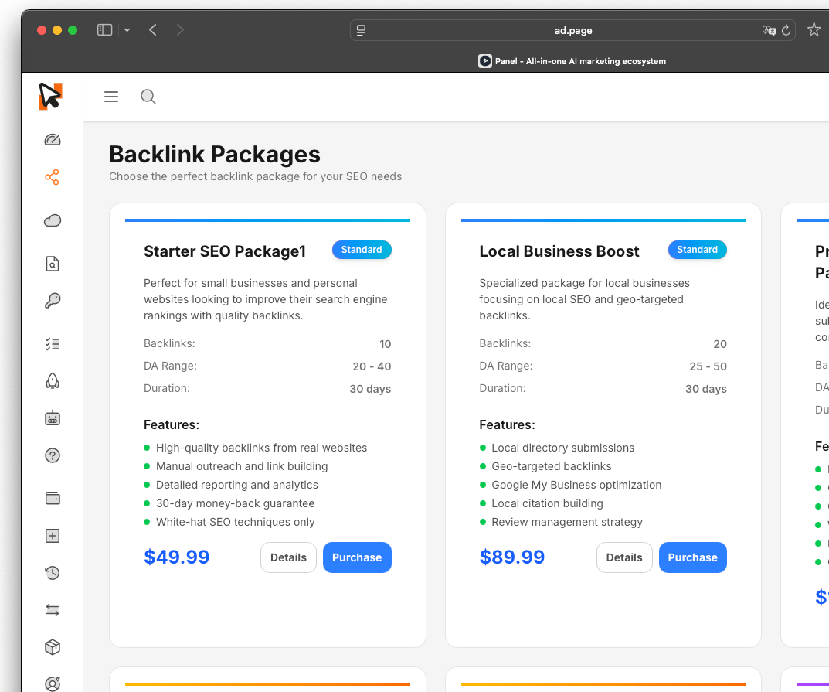The width and height of the screenshot is (829, 692).
Task: Click the ad.page cursor logo
Action: click(49, 96)
